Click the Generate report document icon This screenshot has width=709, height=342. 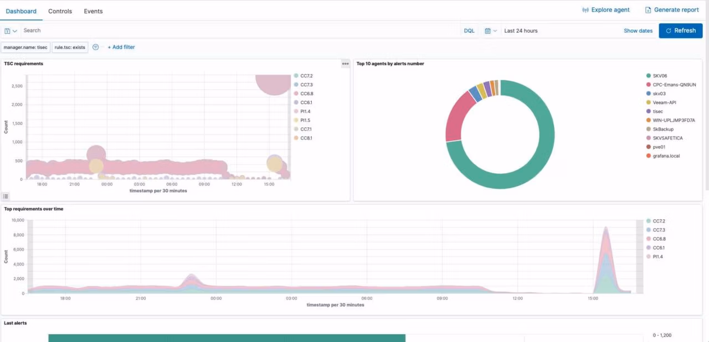pyautogui.click(x=648, y=10)
